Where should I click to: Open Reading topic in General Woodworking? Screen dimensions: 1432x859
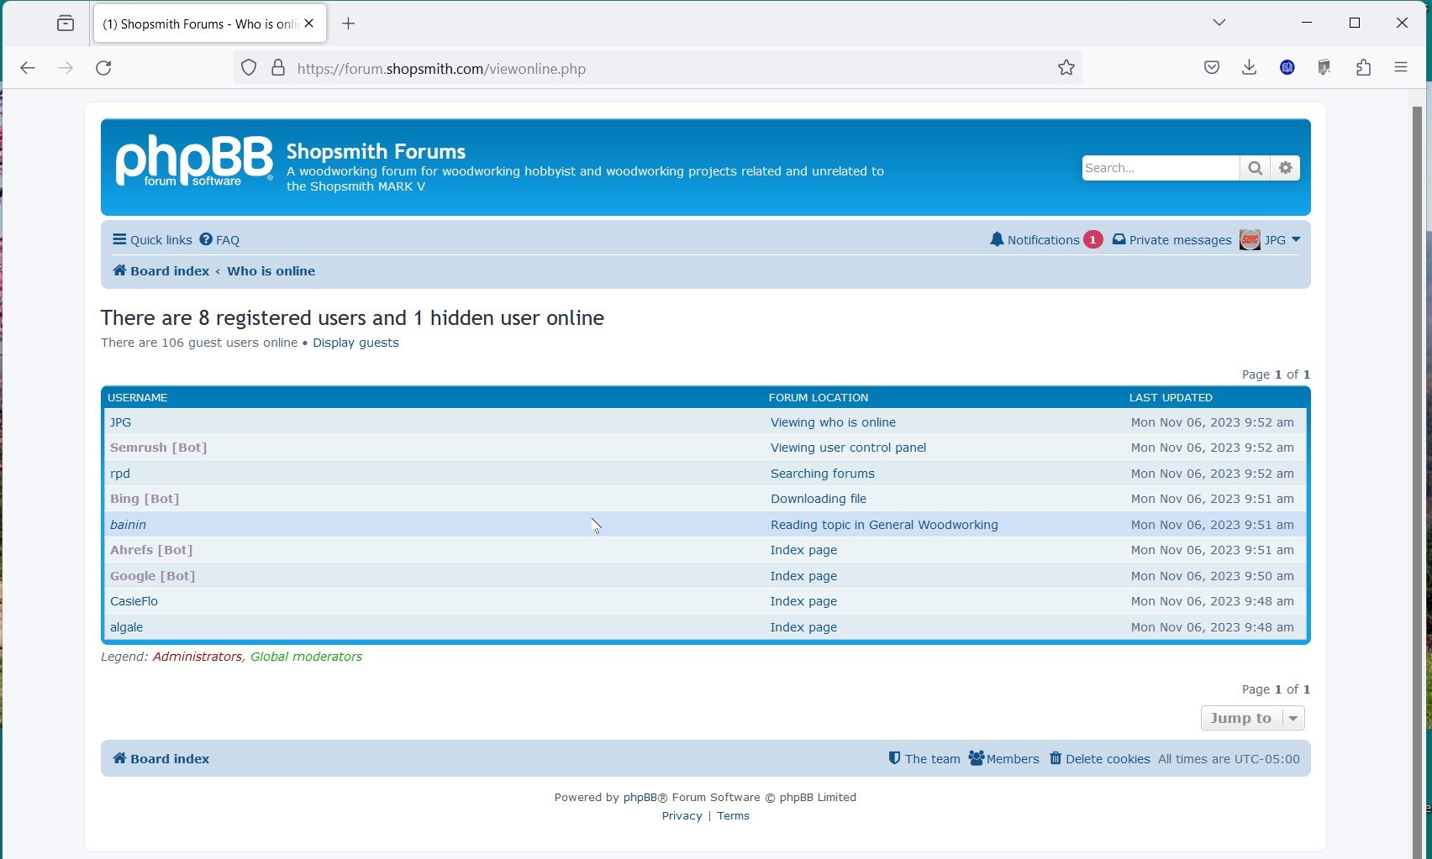point(884,525)
